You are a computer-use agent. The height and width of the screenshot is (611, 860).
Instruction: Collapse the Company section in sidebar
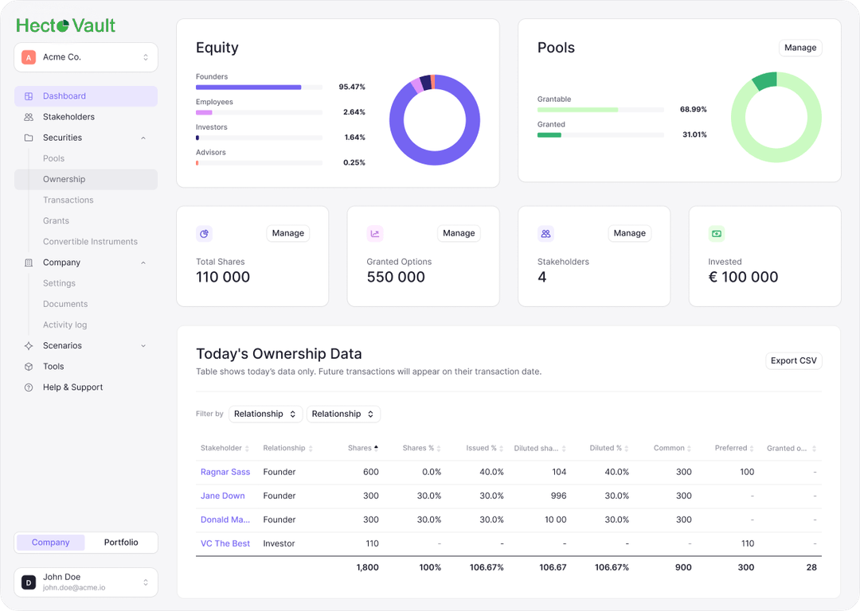[x=143, y=263]
